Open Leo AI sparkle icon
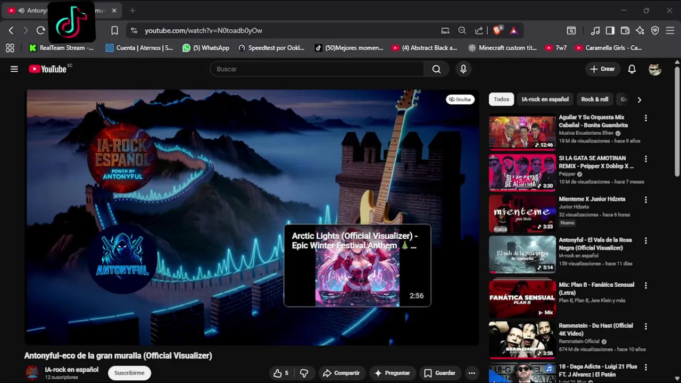The image size is (681, 383). pyautogui.click(x=640, y=30)
